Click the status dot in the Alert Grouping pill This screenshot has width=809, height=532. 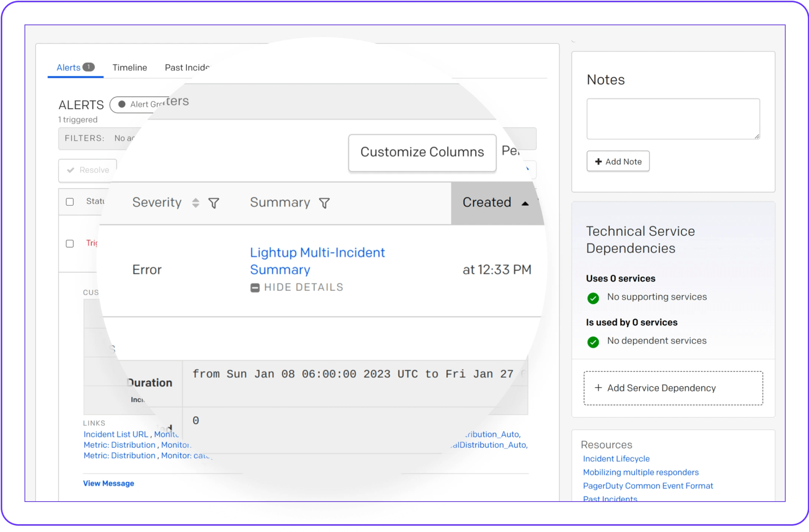[x=121, y=105]
